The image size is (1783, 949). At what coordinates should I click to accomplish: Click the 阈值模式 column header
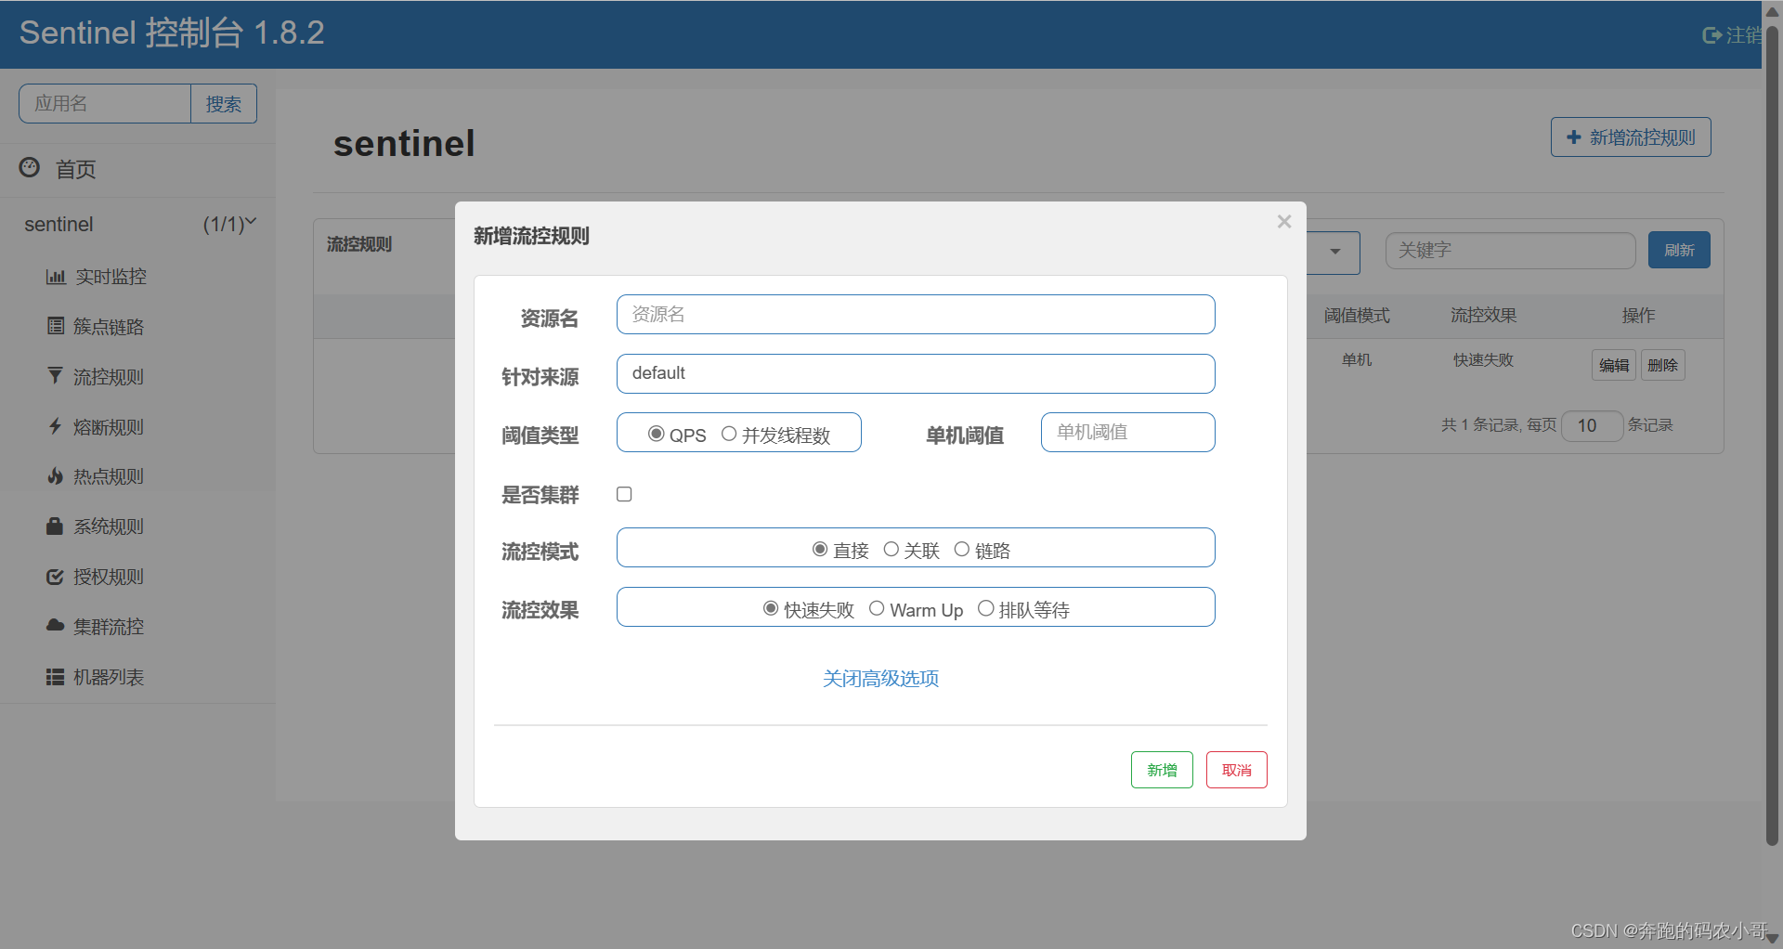(x=1357, y=316)
